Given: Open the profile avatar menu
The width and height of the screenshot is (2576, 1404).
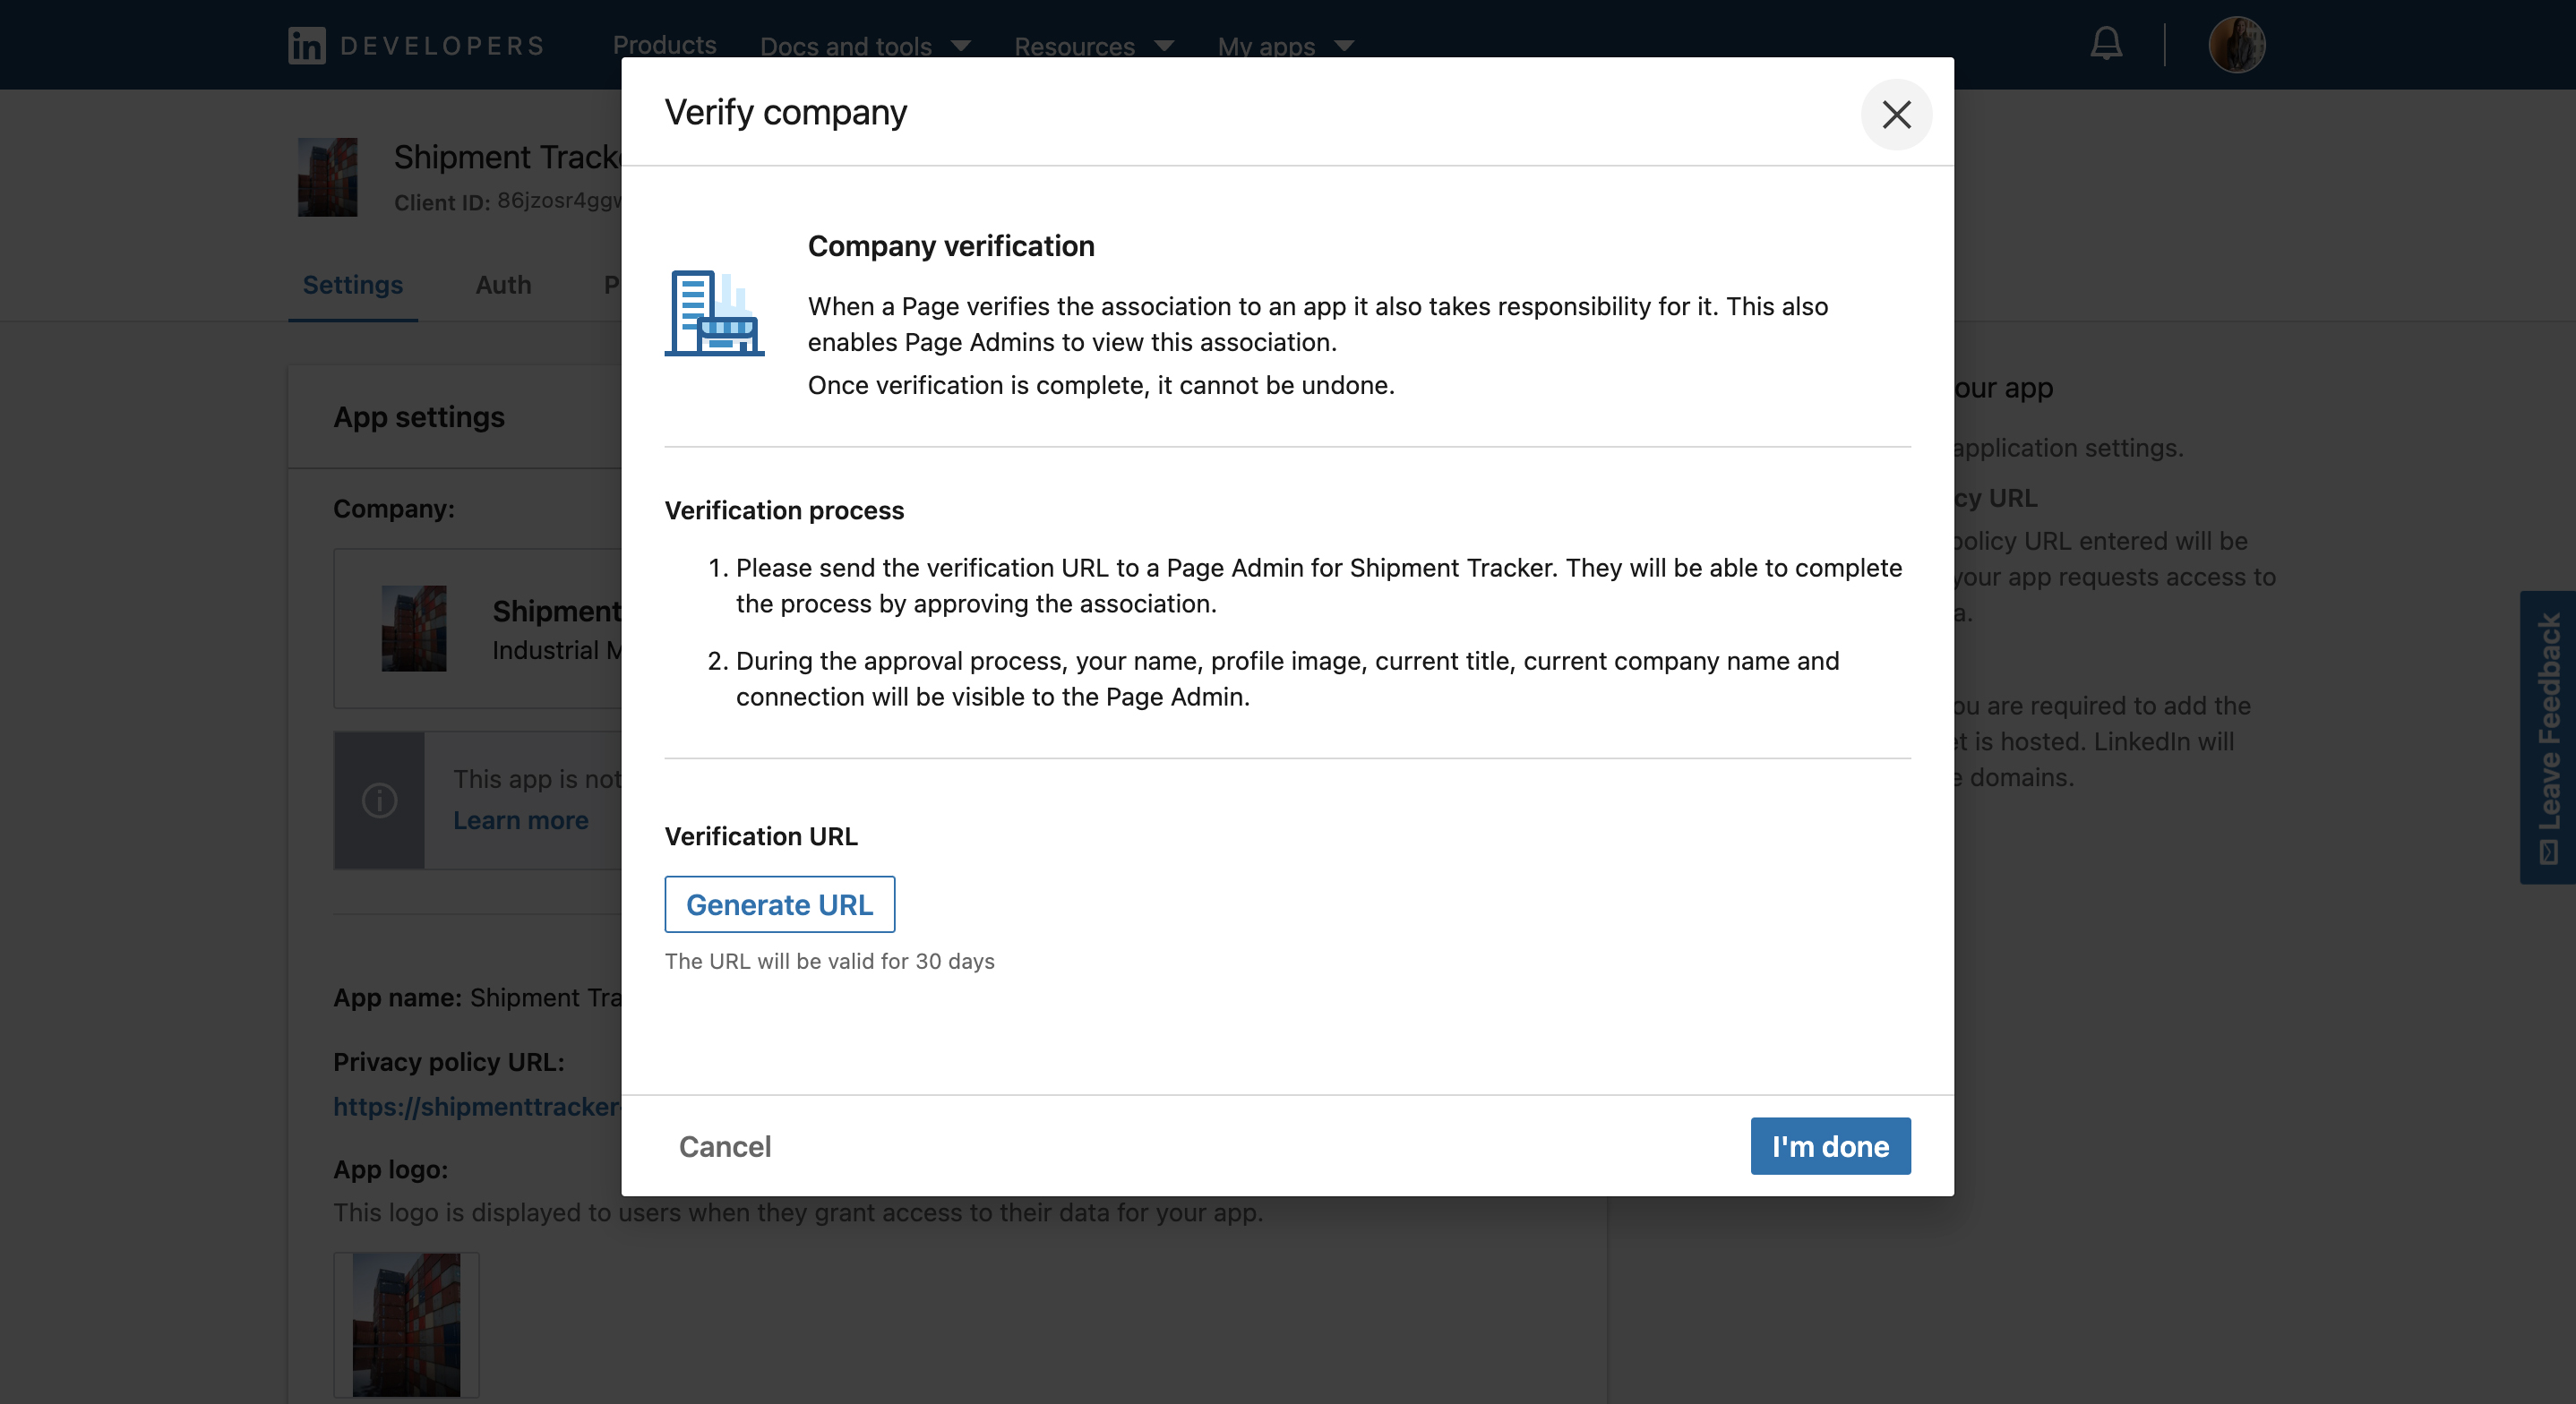Looking at the screenshot, I should tap(2238, 44).
